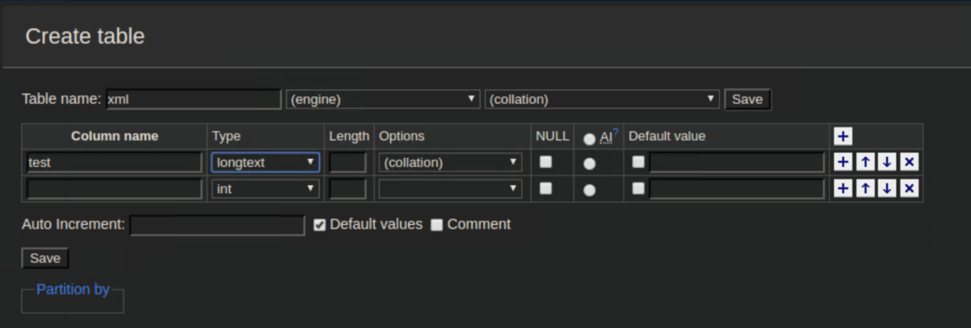Click Save button next to collation
The width and height of the screenshot is (971, 328).
click(746, 100)
